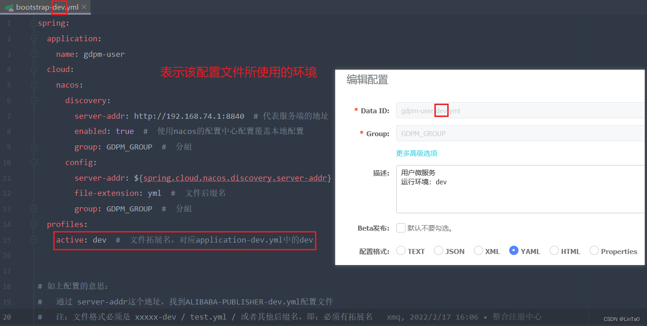
Task: Select the bootstrap-dev.yml editor tab
Action: 45,7
